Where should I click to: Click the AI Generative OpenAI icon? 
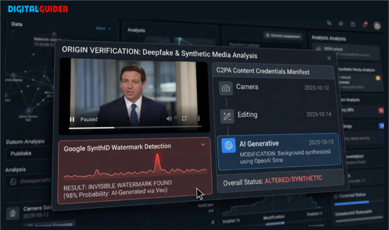[x=229, y=145]
